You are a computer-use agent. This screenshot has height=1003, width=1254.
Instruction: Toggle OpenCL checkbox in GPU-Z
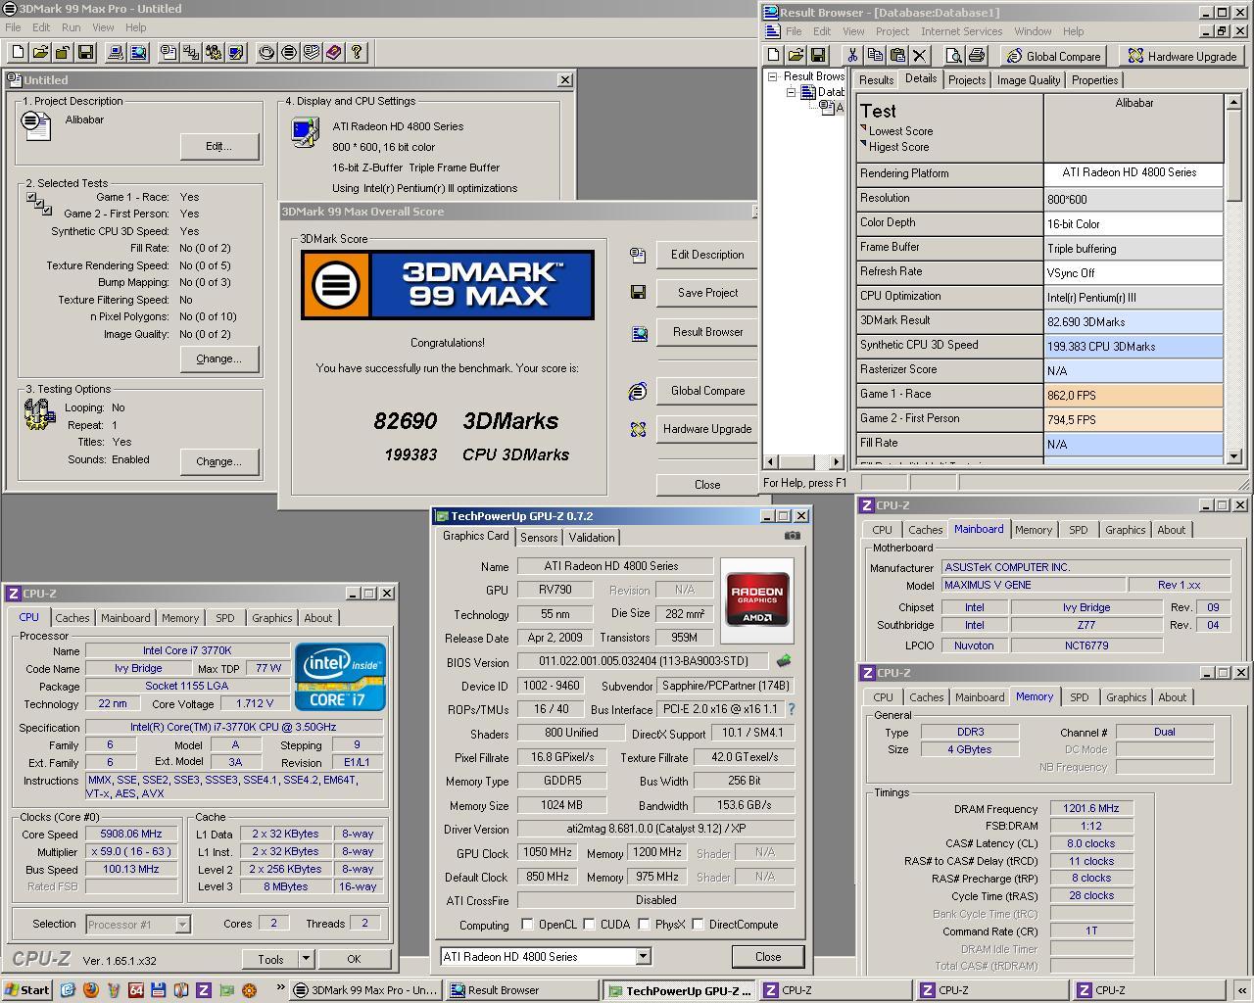528,924
